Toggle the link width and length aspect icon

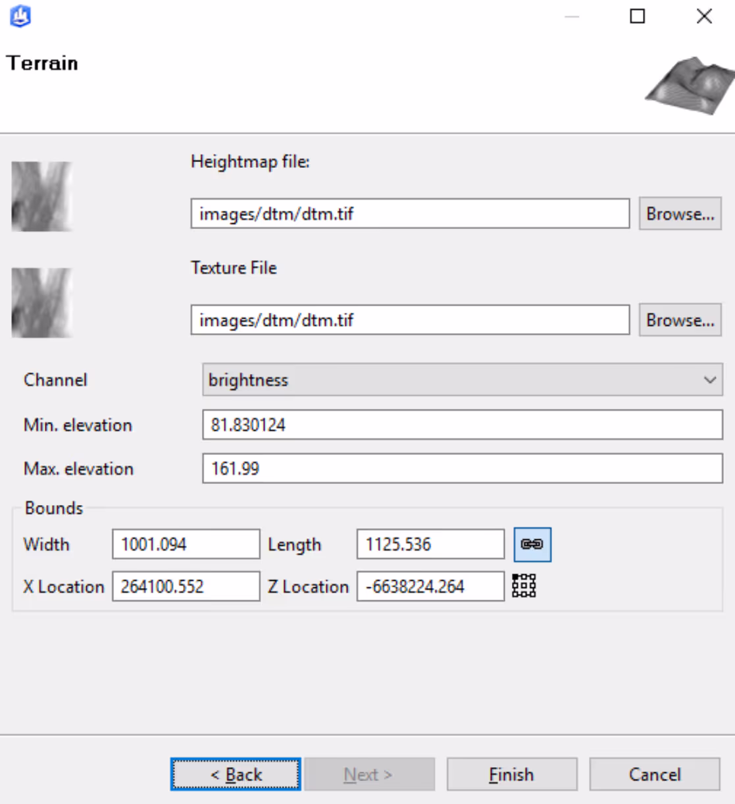coord(532,545)
